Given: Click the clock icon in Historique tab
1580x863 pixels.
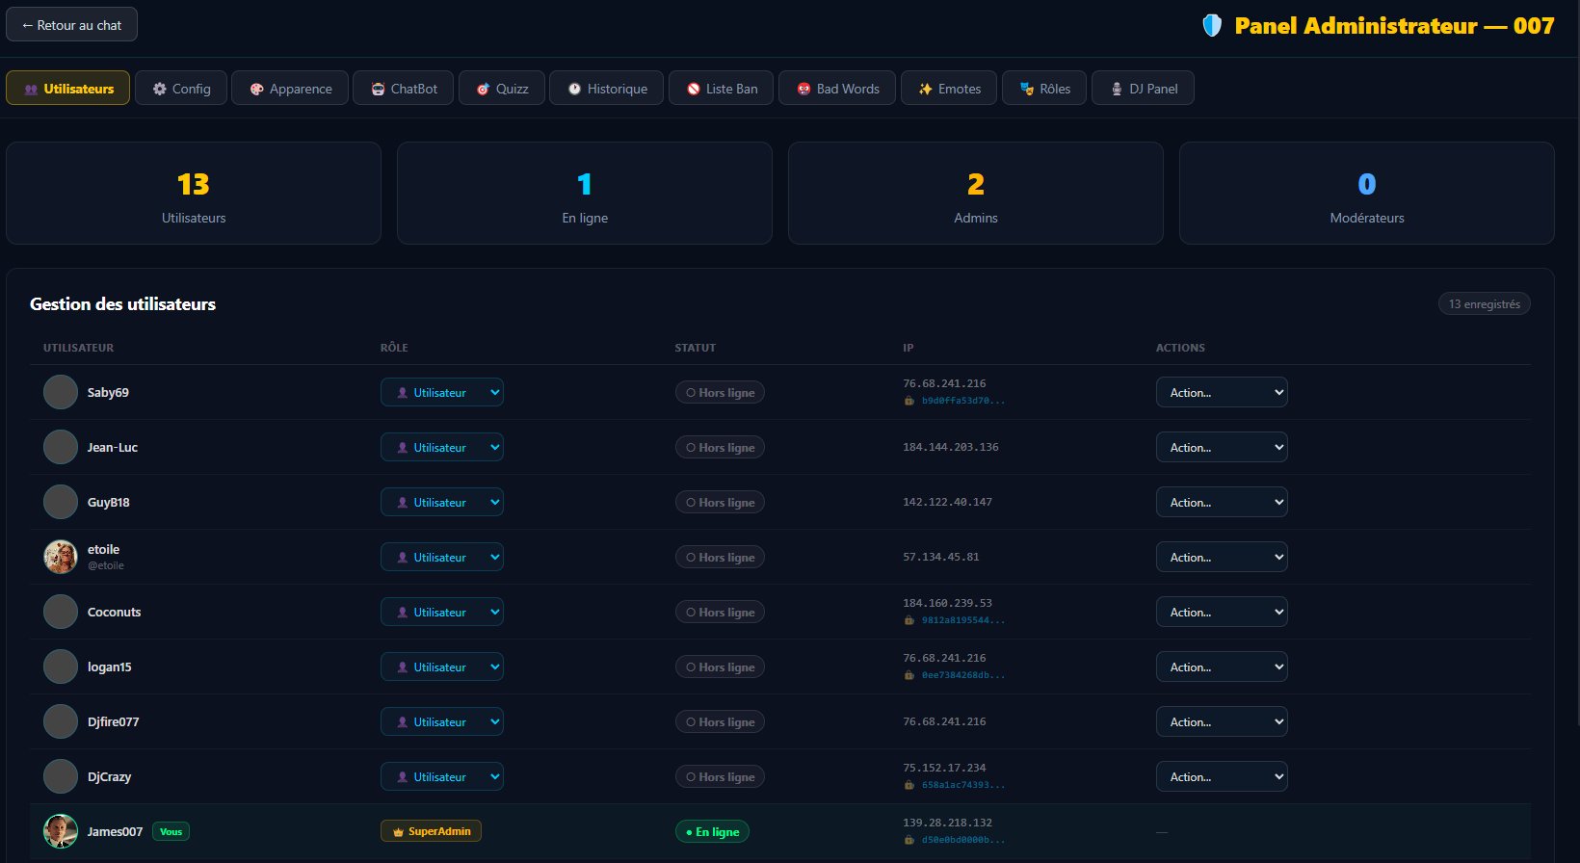Looking at the screenshot, I should pyautogui.click(x=574, y=89).
